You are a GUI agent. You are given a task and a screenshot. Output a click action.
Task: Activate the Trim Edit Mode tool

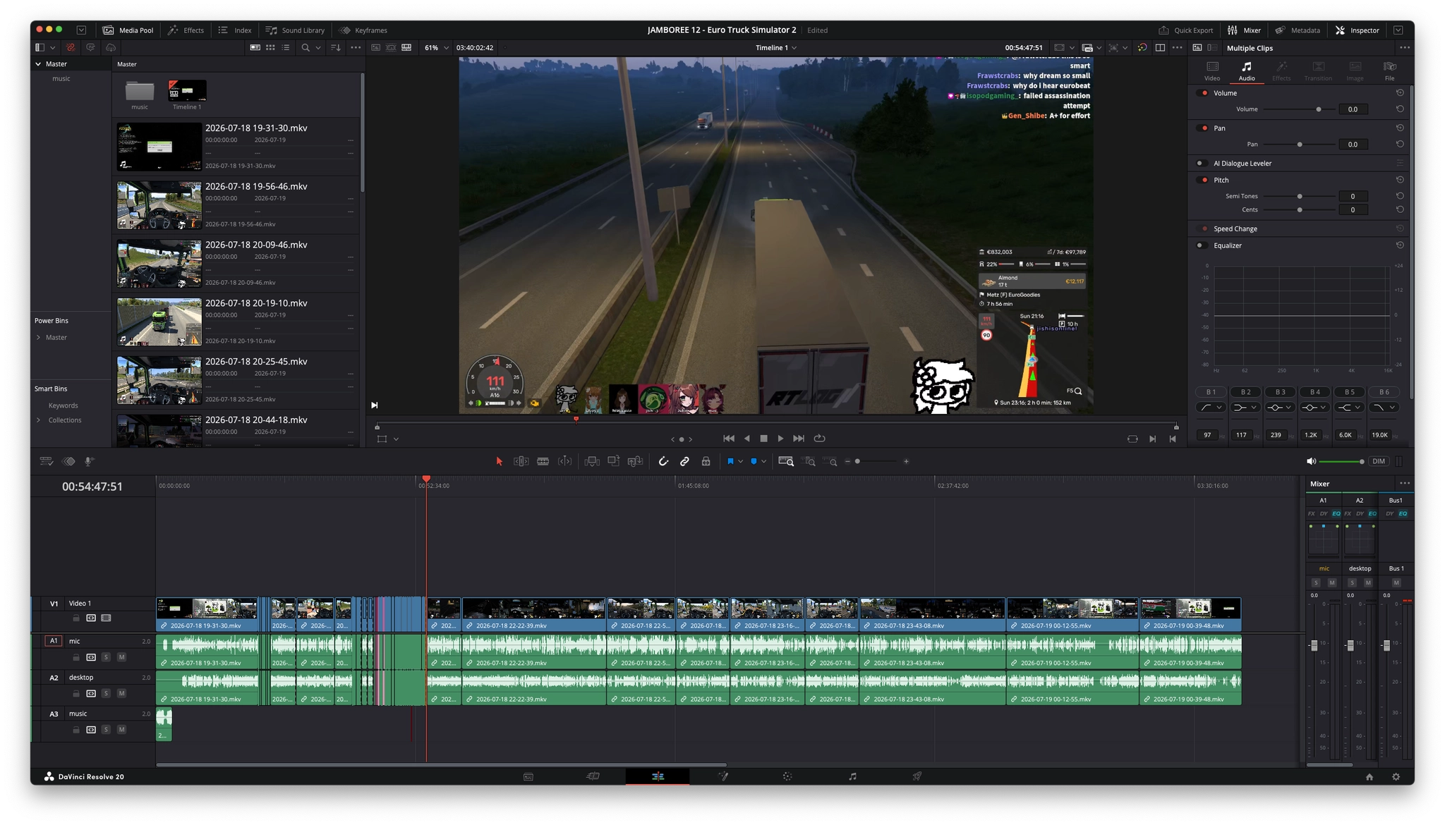[x=521, y=461]
